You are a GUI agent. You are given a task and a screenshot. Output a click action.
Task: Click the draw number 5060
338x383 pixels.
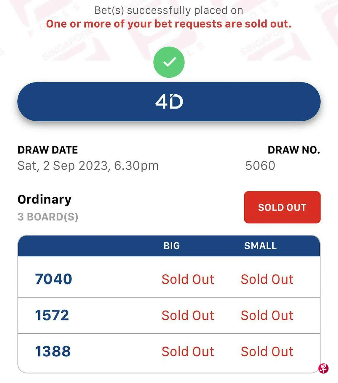click(260, 166)
